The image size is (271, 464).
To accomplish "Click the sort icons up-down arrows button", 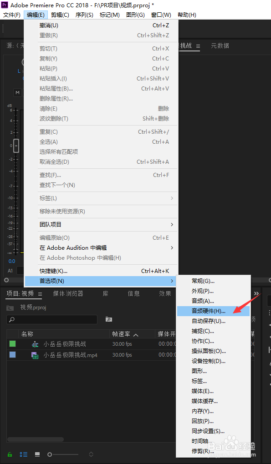I will coord(91,454).
